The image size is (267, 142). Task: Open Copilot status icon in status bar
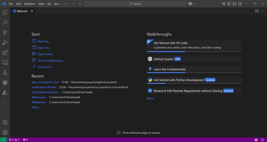[256, 140]
